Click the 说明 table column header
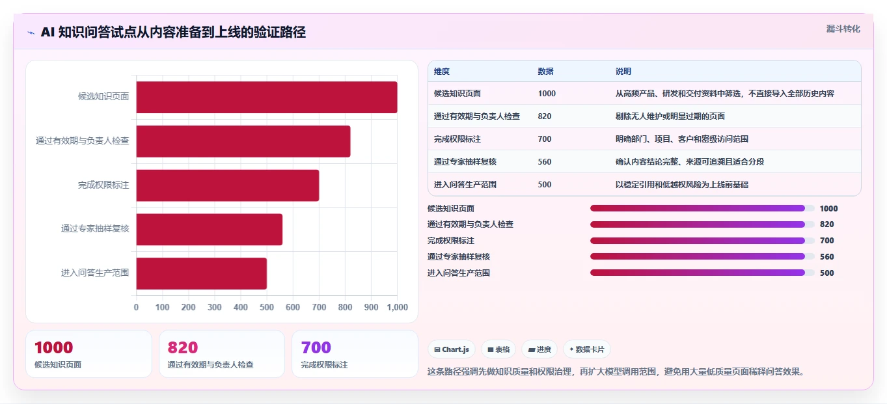Viewport: 887px width, 404px height. 623,72
